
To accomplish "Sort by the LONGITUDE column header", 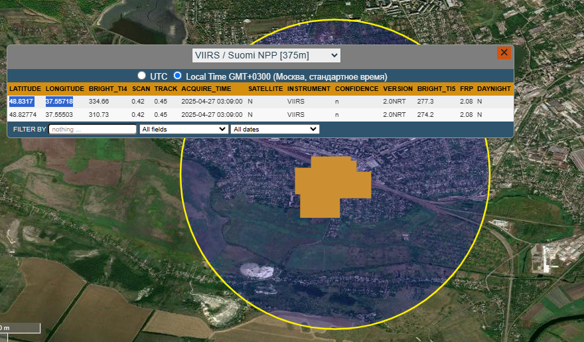I will [x=64, y=88].
